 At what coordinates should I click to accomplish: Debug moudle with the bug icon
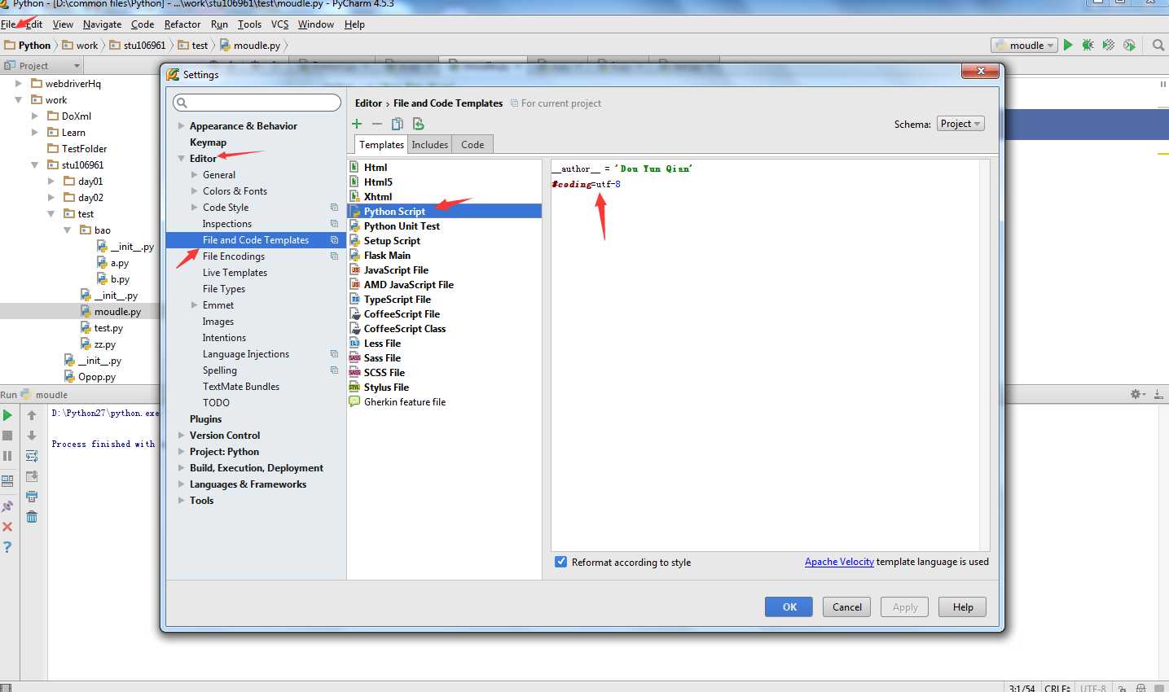[1088, 45]
